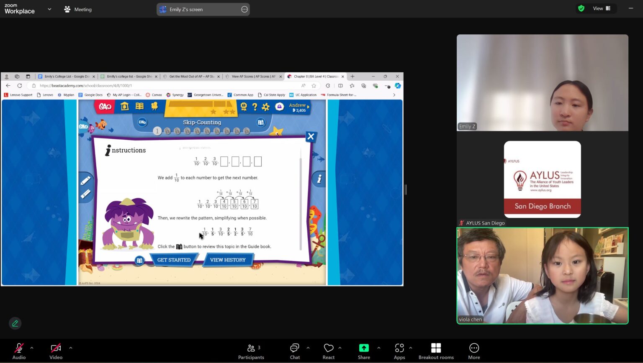Screen dimensions: 643x363
Task: Open the Guide book icon beside Get Started
Action: [x=139, y=261]
